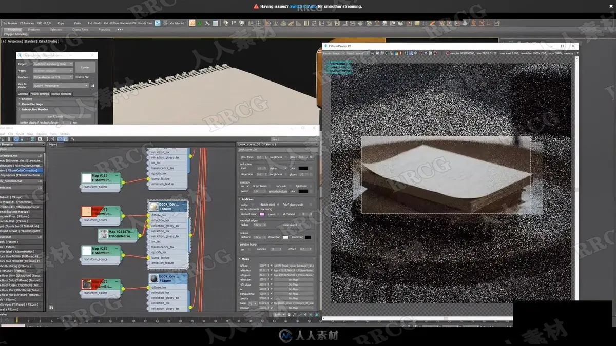616x346 pixels.
Task: Click the run RT mode button
Action: 55,117
